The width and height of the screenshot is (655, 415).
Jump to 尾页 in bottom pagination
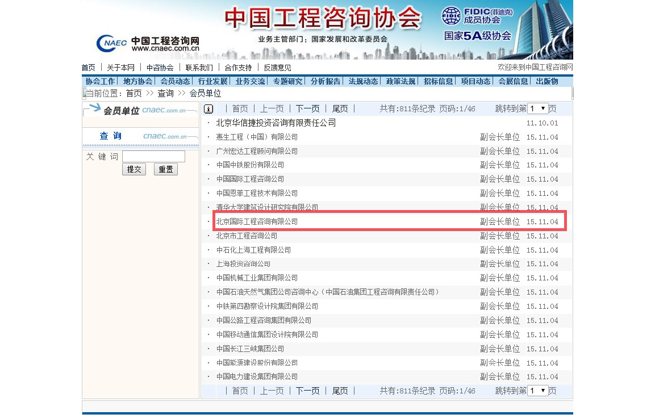click(340, 391)
